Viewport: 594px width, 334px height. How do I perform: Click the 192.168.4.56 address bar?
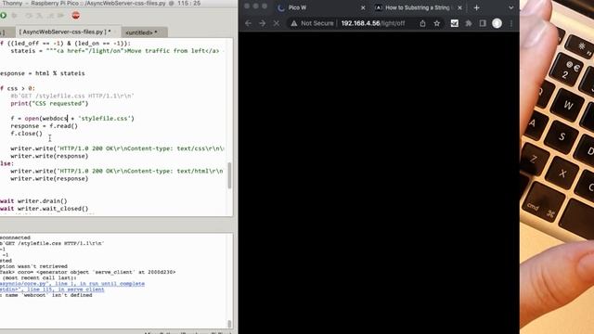(373, 23)
